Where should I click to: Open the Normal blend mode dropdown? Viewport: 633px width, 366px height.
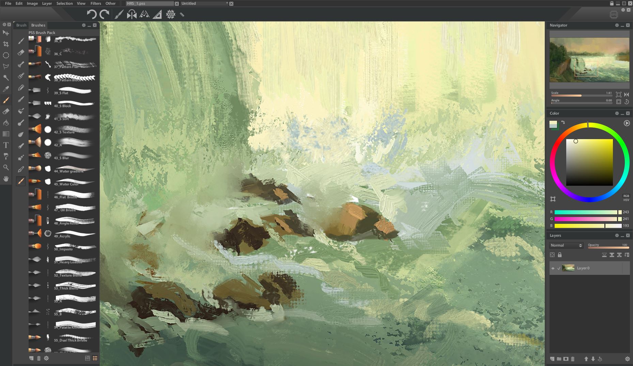pos(566,245)
